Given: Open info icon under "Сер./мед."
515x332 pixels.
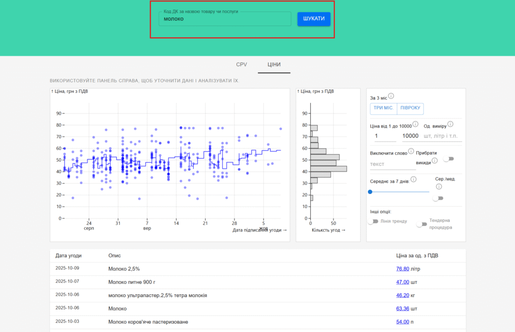Looking at the screenshot, I should 439,187.
